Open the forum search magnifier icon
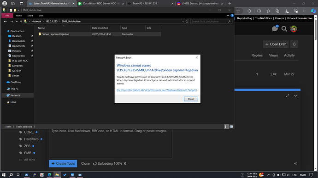The image size is (318, 178). point(284,29)
